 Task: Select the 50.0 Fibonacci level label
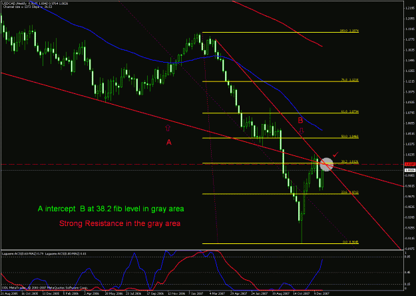coord(350,136)
